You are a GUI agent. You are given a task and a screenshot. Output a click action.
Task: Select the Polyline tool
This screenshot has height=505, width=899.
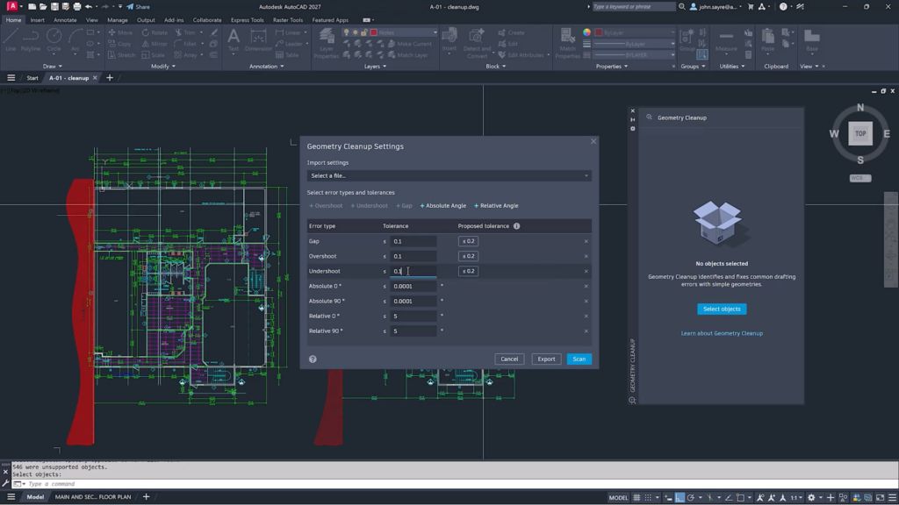pyautogui.click(x=31, y=40)
